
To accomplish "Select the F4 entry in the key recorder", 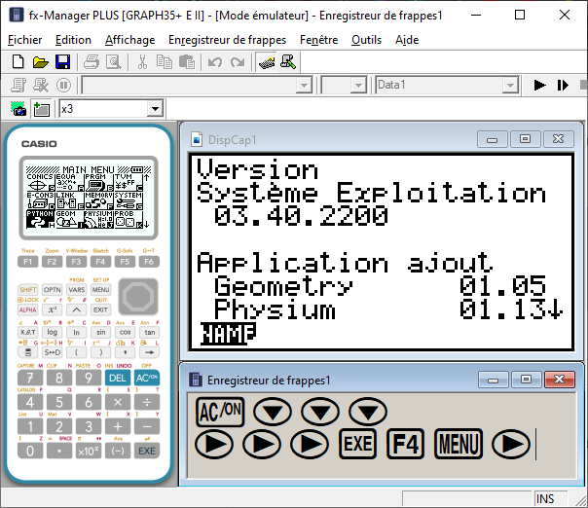I will [405, 445].
